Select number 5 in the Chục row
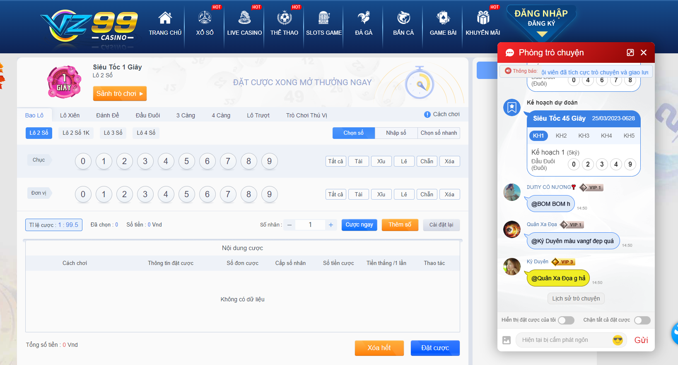Viewport: 678px width, 365px height. tap(186, 161)
